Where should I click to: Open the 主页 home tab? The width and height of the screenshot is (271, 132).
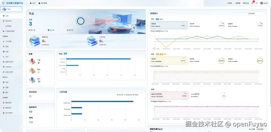click(x=32, y=3)
